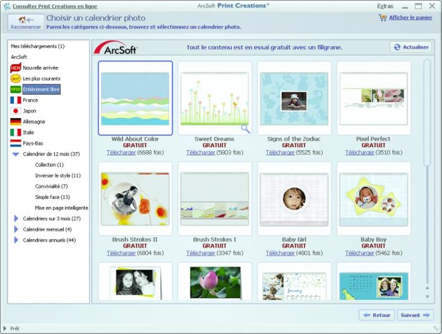Select Mise en page intelligente subcategory
442x334 pixels.
[x=62, y=208]
